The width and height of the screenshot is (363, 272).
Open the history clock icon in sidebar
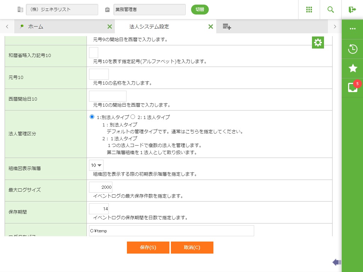352,49
